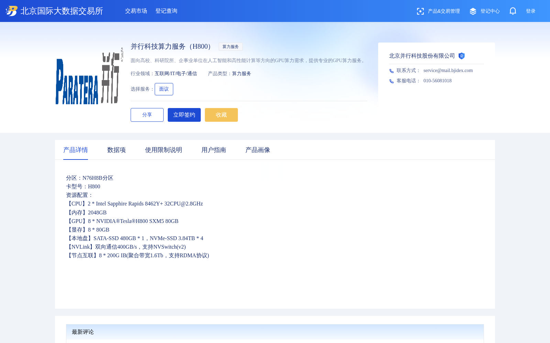The image size is (550, 343).
Task: Go to 产品&交易管理
Action: pos(444,11)
